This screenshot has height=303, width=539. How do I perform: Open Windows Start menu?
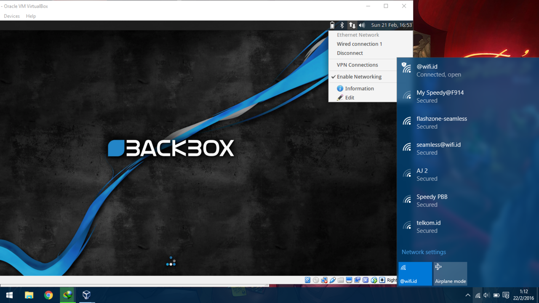[x=9, y=295]
